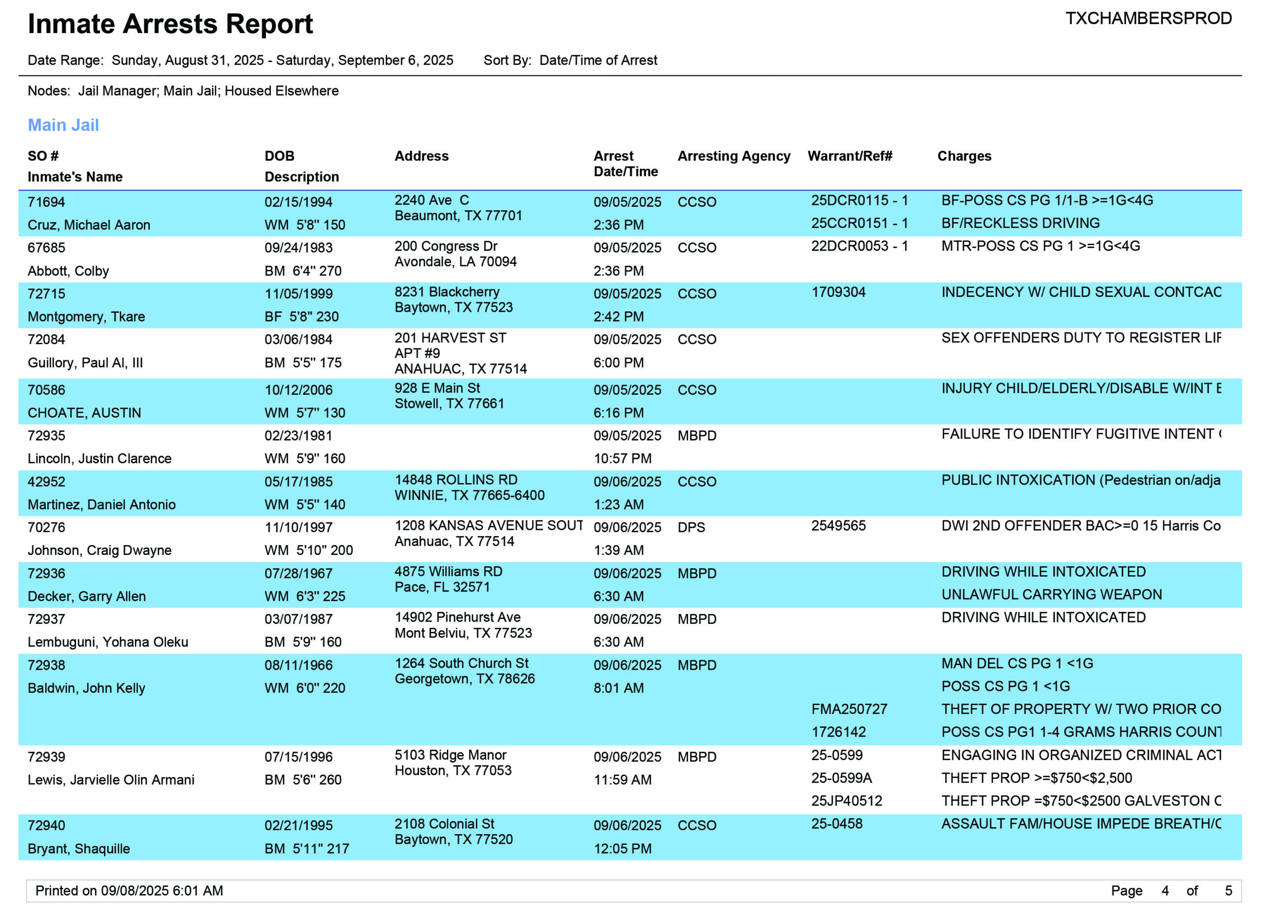Click charge UNLAWFUL CARRYING WEAPON

(1051, 594)
